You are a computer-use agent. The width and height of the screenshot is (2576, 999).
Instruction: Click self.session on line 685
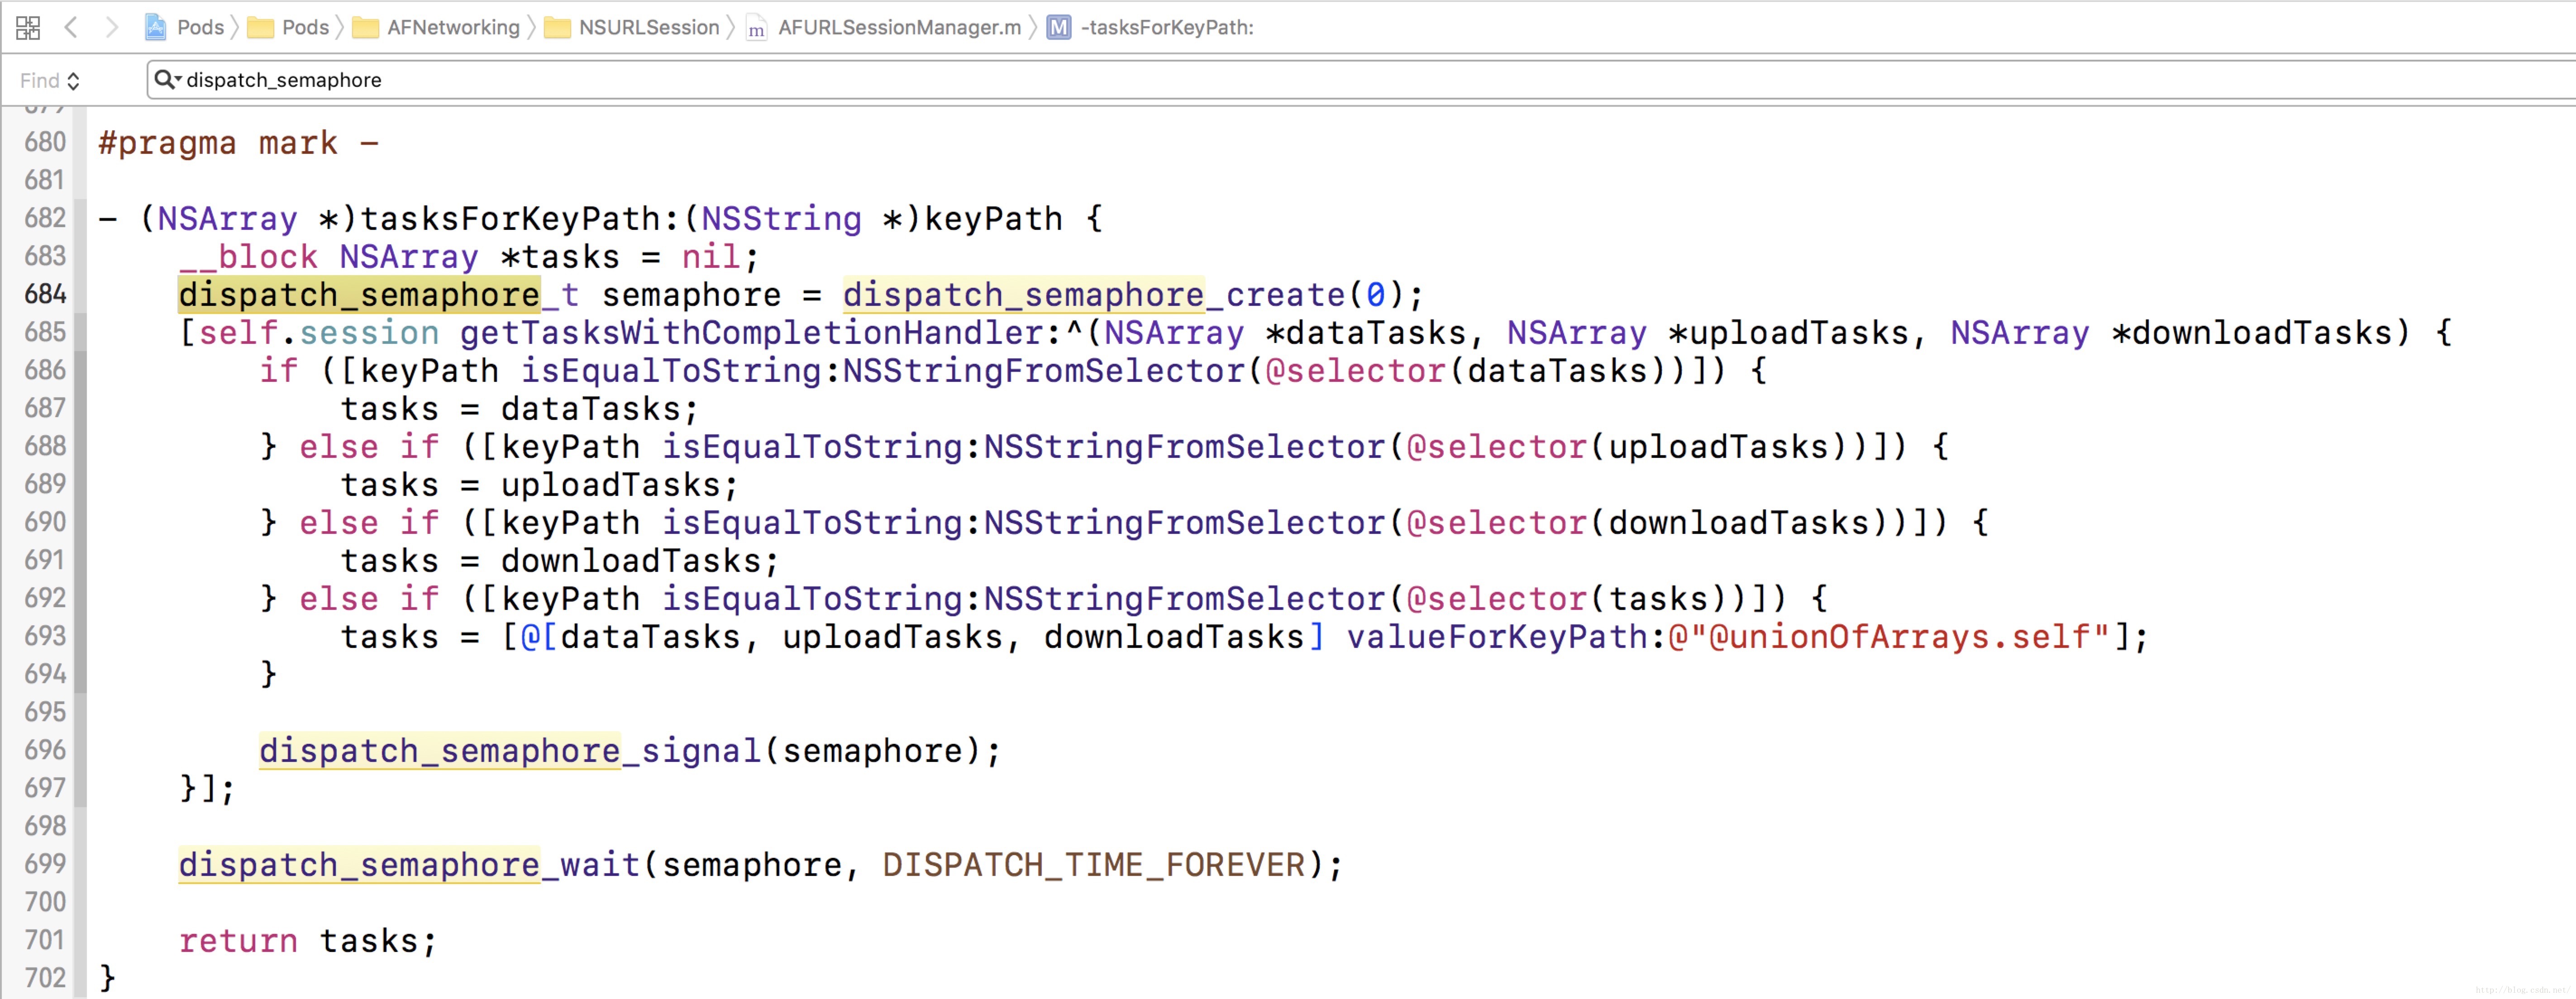point(319,333)
